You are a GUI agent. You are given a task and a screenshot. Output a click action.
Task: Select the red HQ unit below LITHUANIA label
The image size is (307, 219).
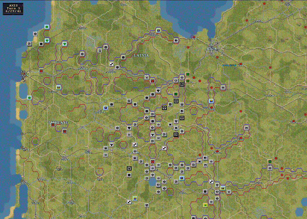point(65,131)
